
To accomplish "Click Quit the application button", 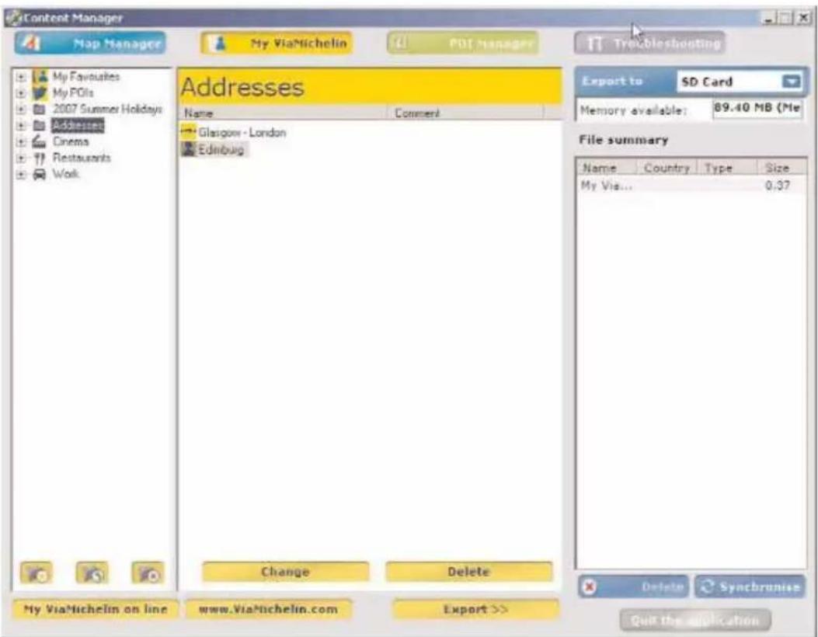I will [x=695, y=621].
